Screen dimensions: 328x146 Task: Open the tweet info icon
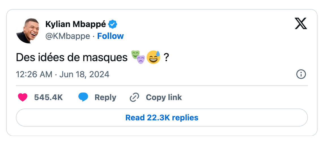(301, 74)
